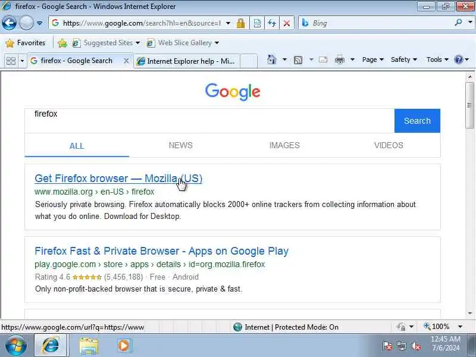
Task: Open the Page menu
Action: pos(373,59)
